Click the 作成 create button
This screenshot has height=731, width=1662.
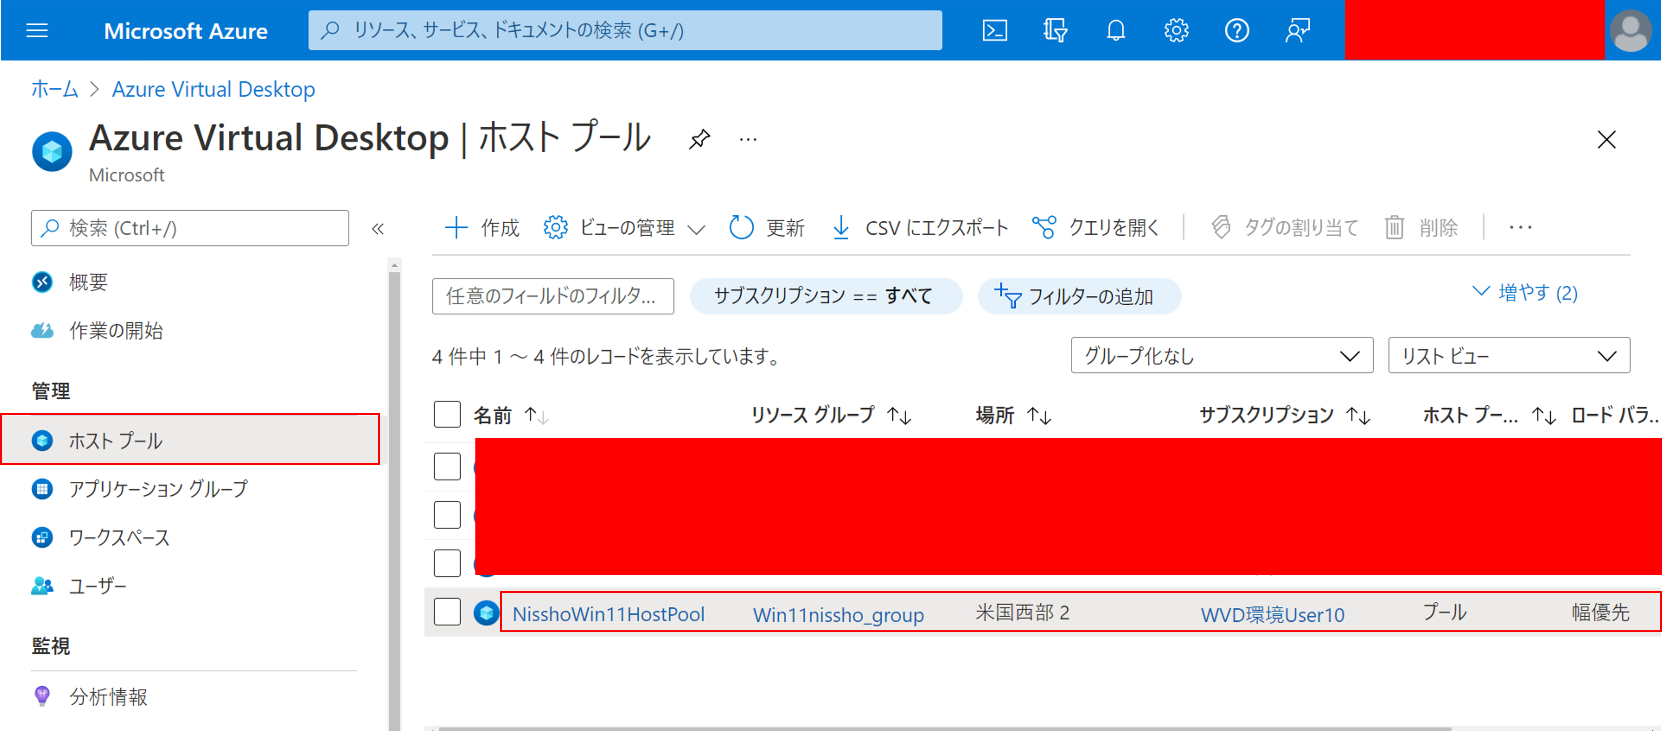pos(483,227)
